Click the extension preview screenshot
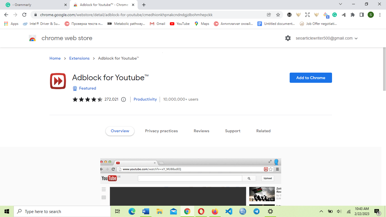Image resolution: width=386 pixels, height=217 pixels. point(191,182)
